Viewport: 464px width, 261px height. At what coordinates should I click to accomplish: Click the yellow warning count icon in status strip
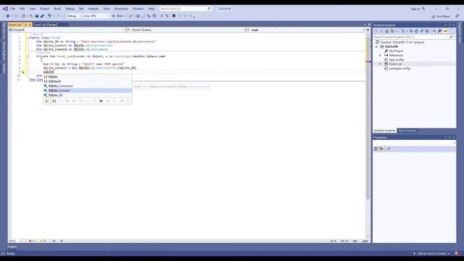coord(41,241)
